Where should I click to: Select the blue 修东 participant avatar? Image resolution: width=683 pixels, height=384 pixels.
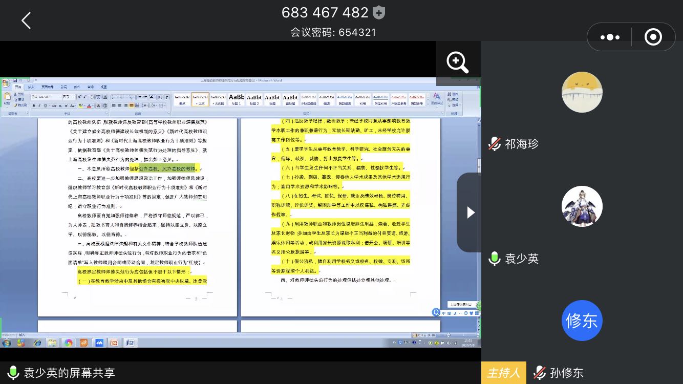(582, 321)
